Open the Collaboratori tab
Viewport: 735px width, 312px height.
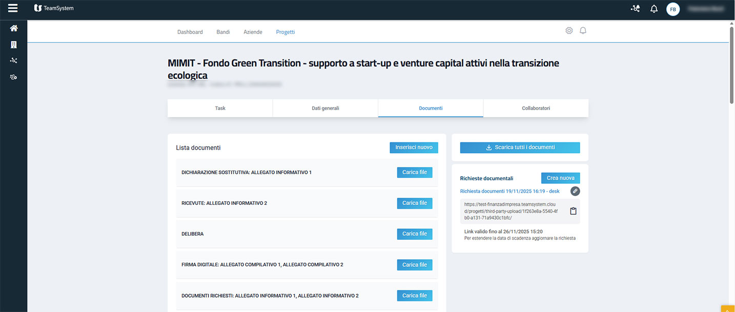point(536,108)
